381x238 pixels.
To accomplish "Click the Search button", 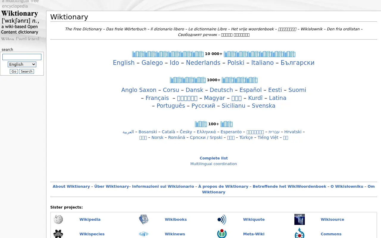I will [26, 71].
